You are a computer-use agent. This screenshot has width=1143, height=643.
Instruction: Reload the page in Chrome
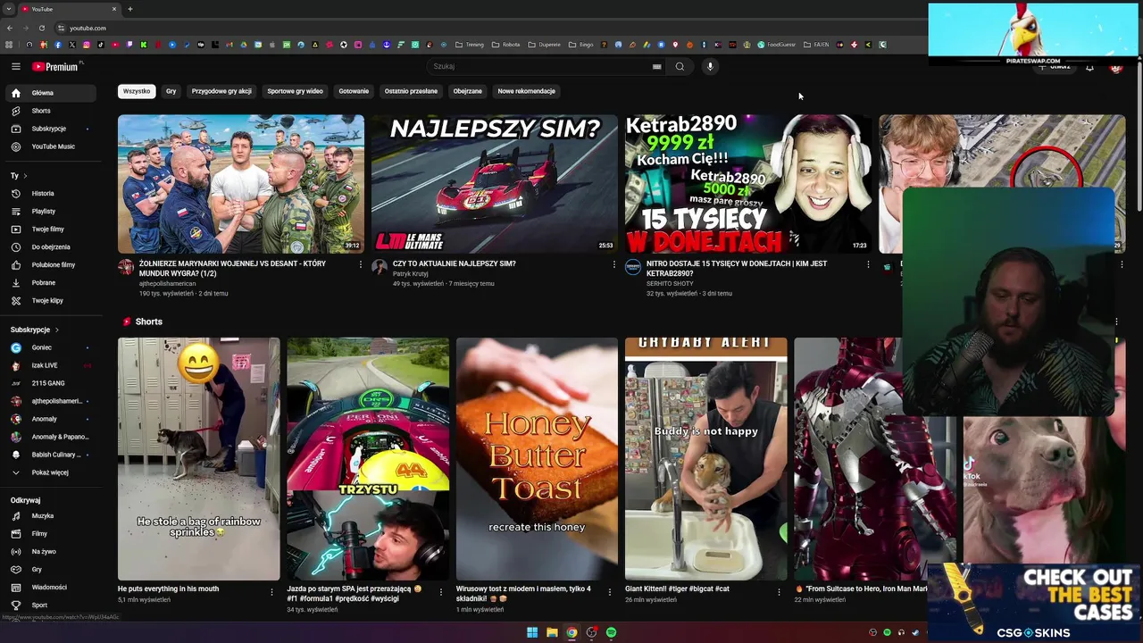pos(41,28)
